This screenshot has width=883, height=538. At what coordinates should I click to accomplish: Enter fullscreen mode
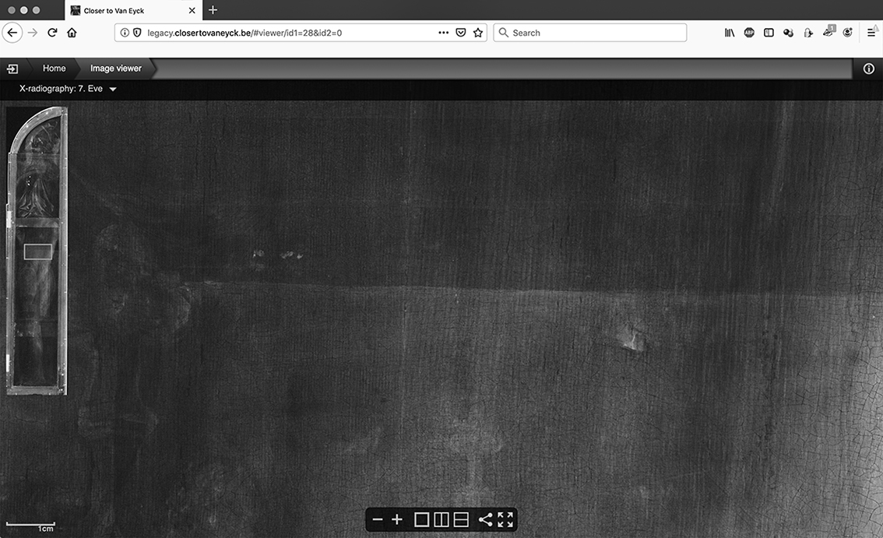(x=505, y=519)
